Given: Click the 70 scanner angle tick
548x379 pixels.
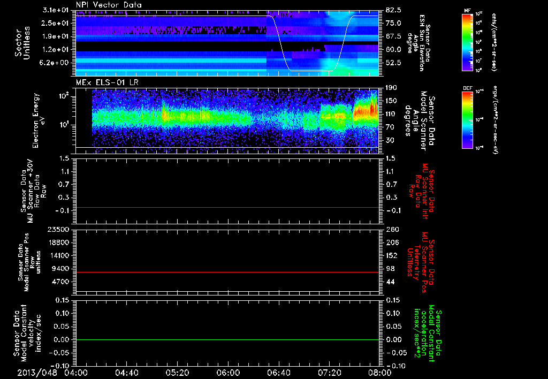Looking at the screenshot, I should click(391, 127).
